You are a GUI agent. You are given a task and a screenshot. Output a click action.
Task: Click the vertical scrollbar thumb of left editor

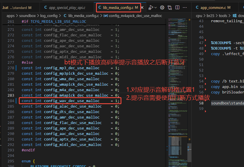tap(189, 153)
